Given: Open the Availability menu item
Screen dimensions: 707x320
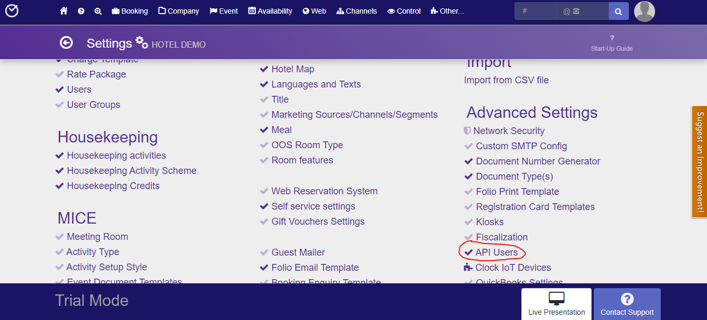Looking at the screenshot, I should (270, 11).
